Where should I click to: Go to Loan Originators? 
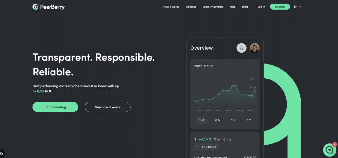(213, 7)
